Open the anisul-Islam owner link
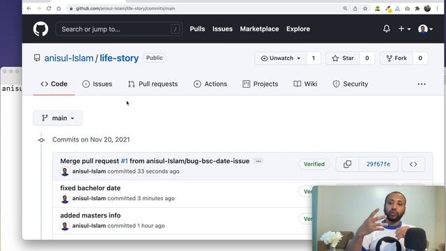Image resolution: width=446 pixels, height=251 pixels. pyautogui.click(x=69, y=58)
